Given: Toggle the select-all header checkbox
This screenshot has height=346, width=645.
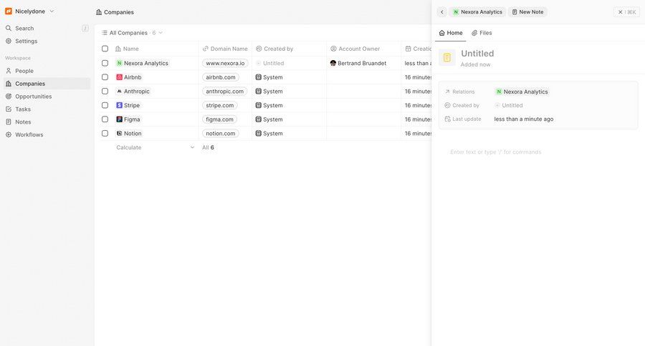Looking at the screenshot, I should [105, 49].
